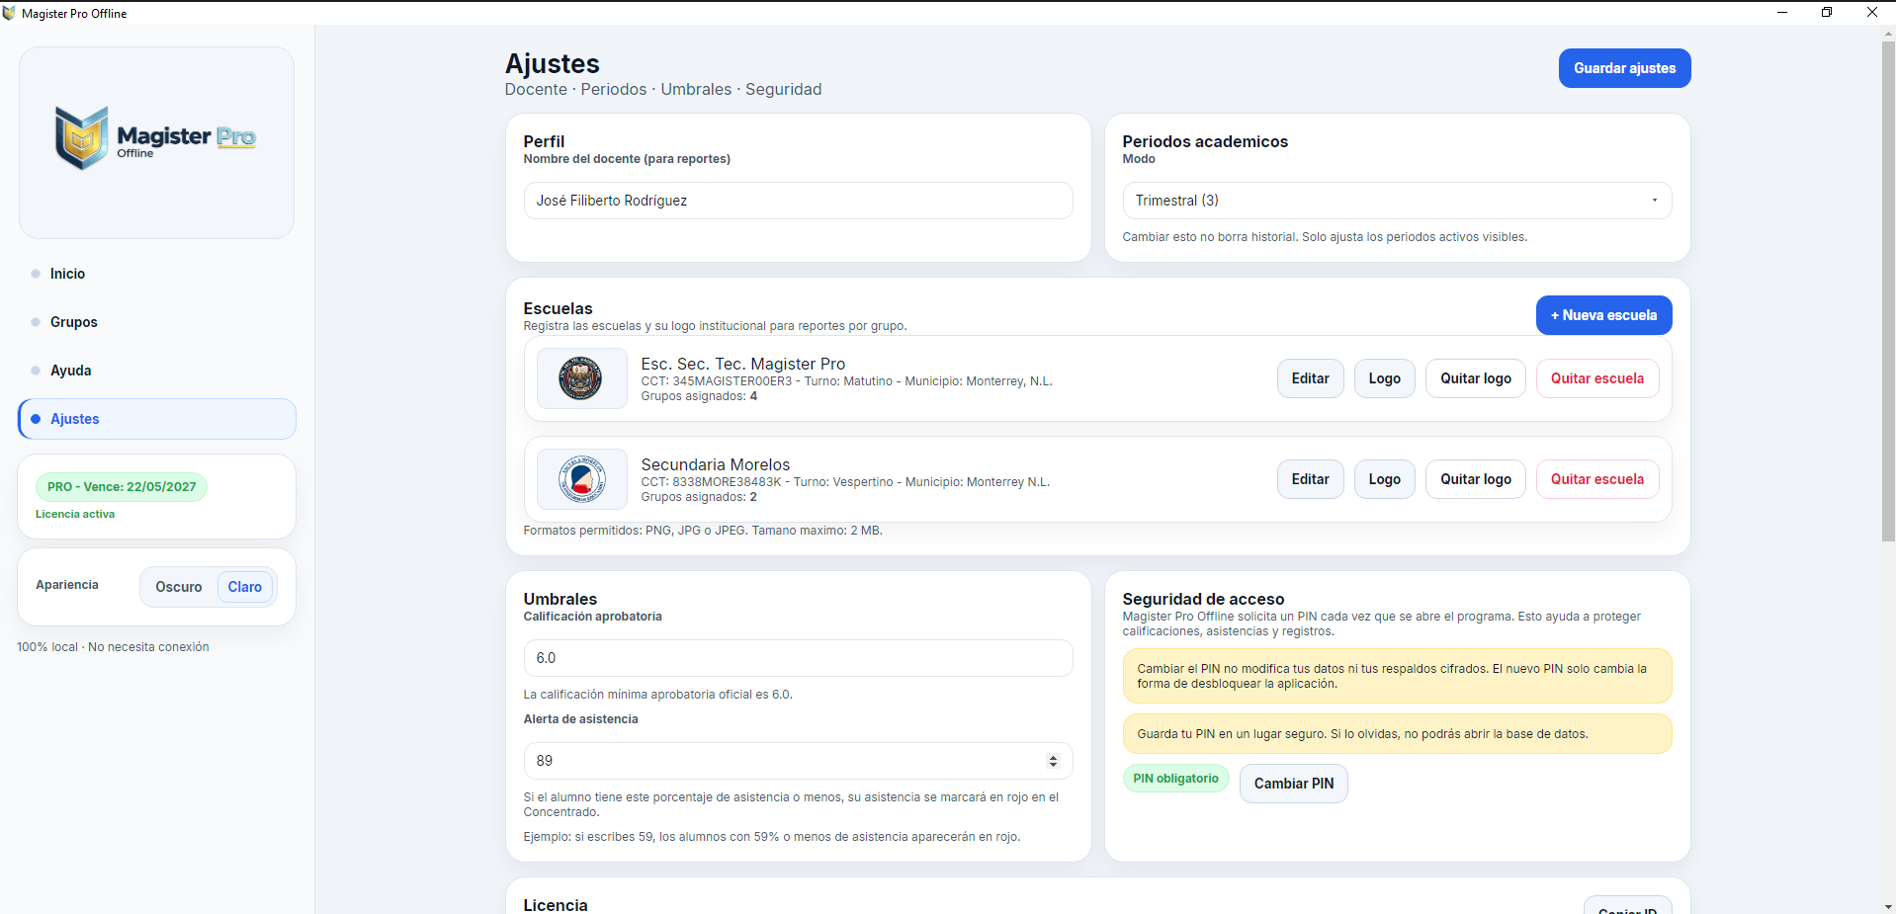Click the scrollbar up arrow

pos(1888,33)
